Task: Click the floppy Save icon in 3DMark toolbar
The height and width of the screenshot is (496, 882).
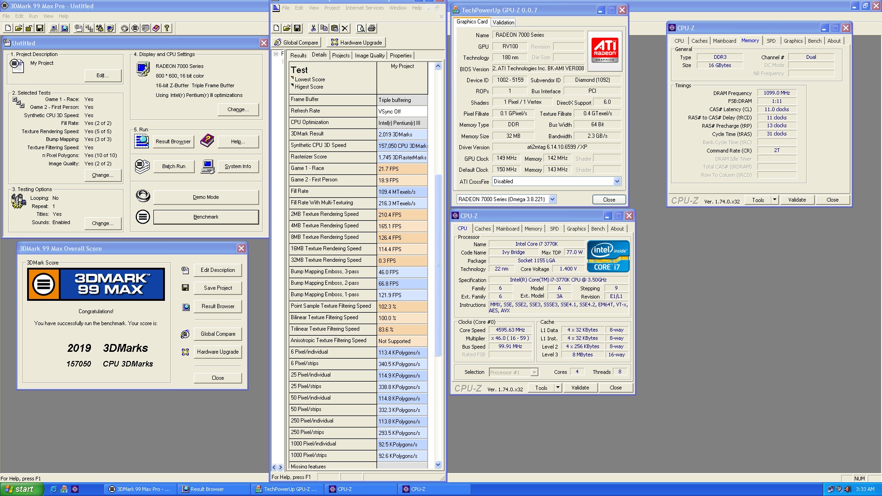Action: (x=40, y=28)
